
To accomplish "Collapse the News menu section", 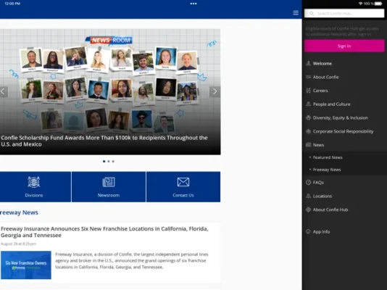I will [344, 145].
